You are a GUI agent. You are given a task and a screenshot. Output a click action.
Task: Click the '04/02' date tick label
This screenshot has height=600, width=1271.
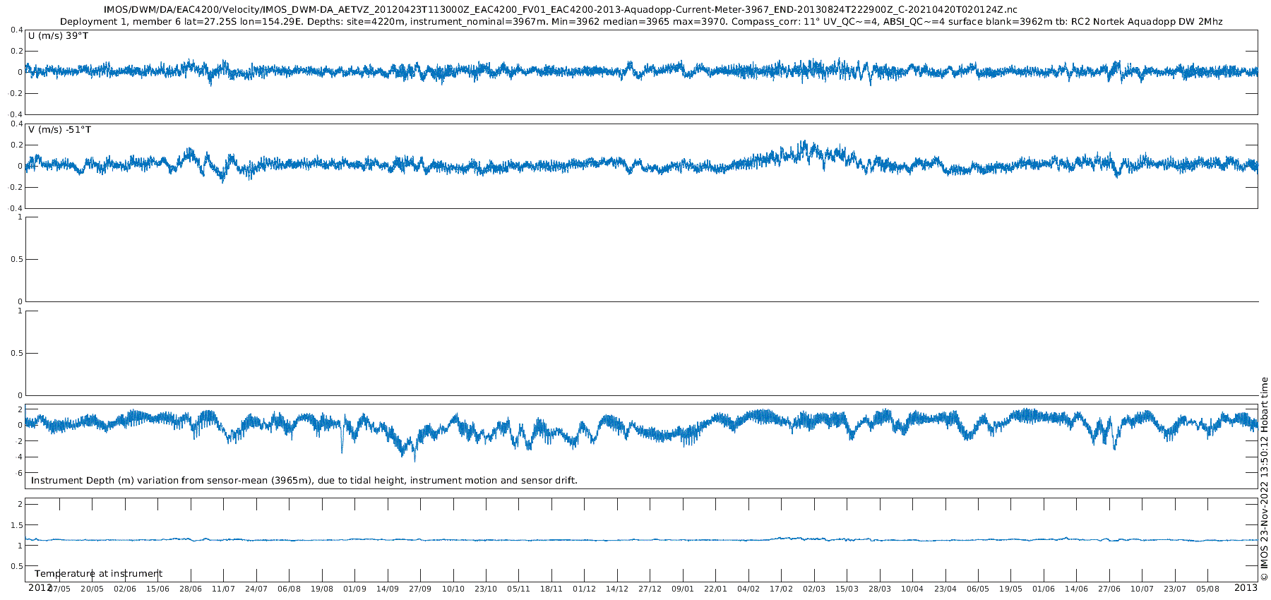coord(748,589)
